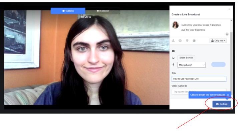The width and height of the screenshot is (240, 133).
Task: Click the screen monitor icon
Action: 173,58
